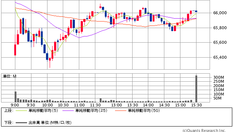Click the 65,400 price axis label
Viewport: 233px width, 132px height.
click(x=220, y=57)
